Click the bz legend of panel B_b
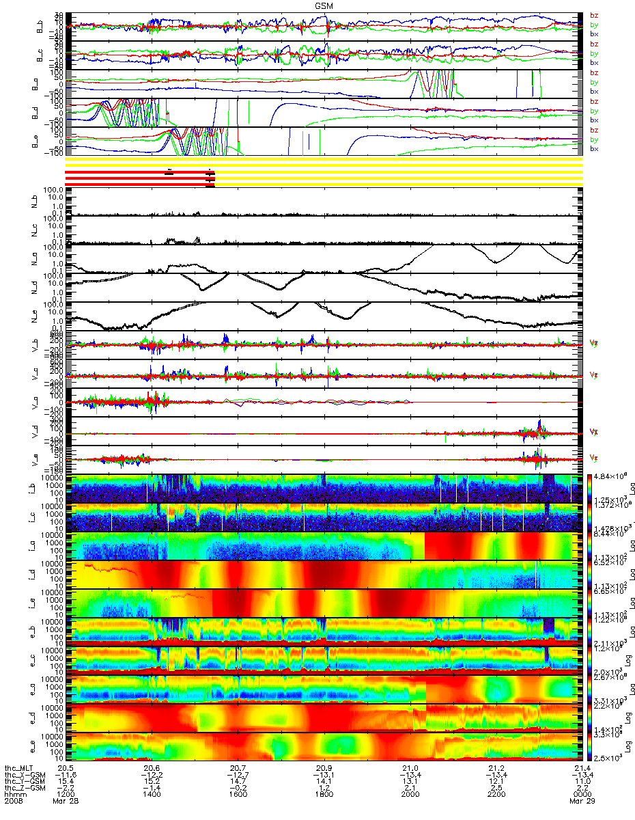This screenshot has height=820, width=635. pyautogui.click(x=593, y=15)
